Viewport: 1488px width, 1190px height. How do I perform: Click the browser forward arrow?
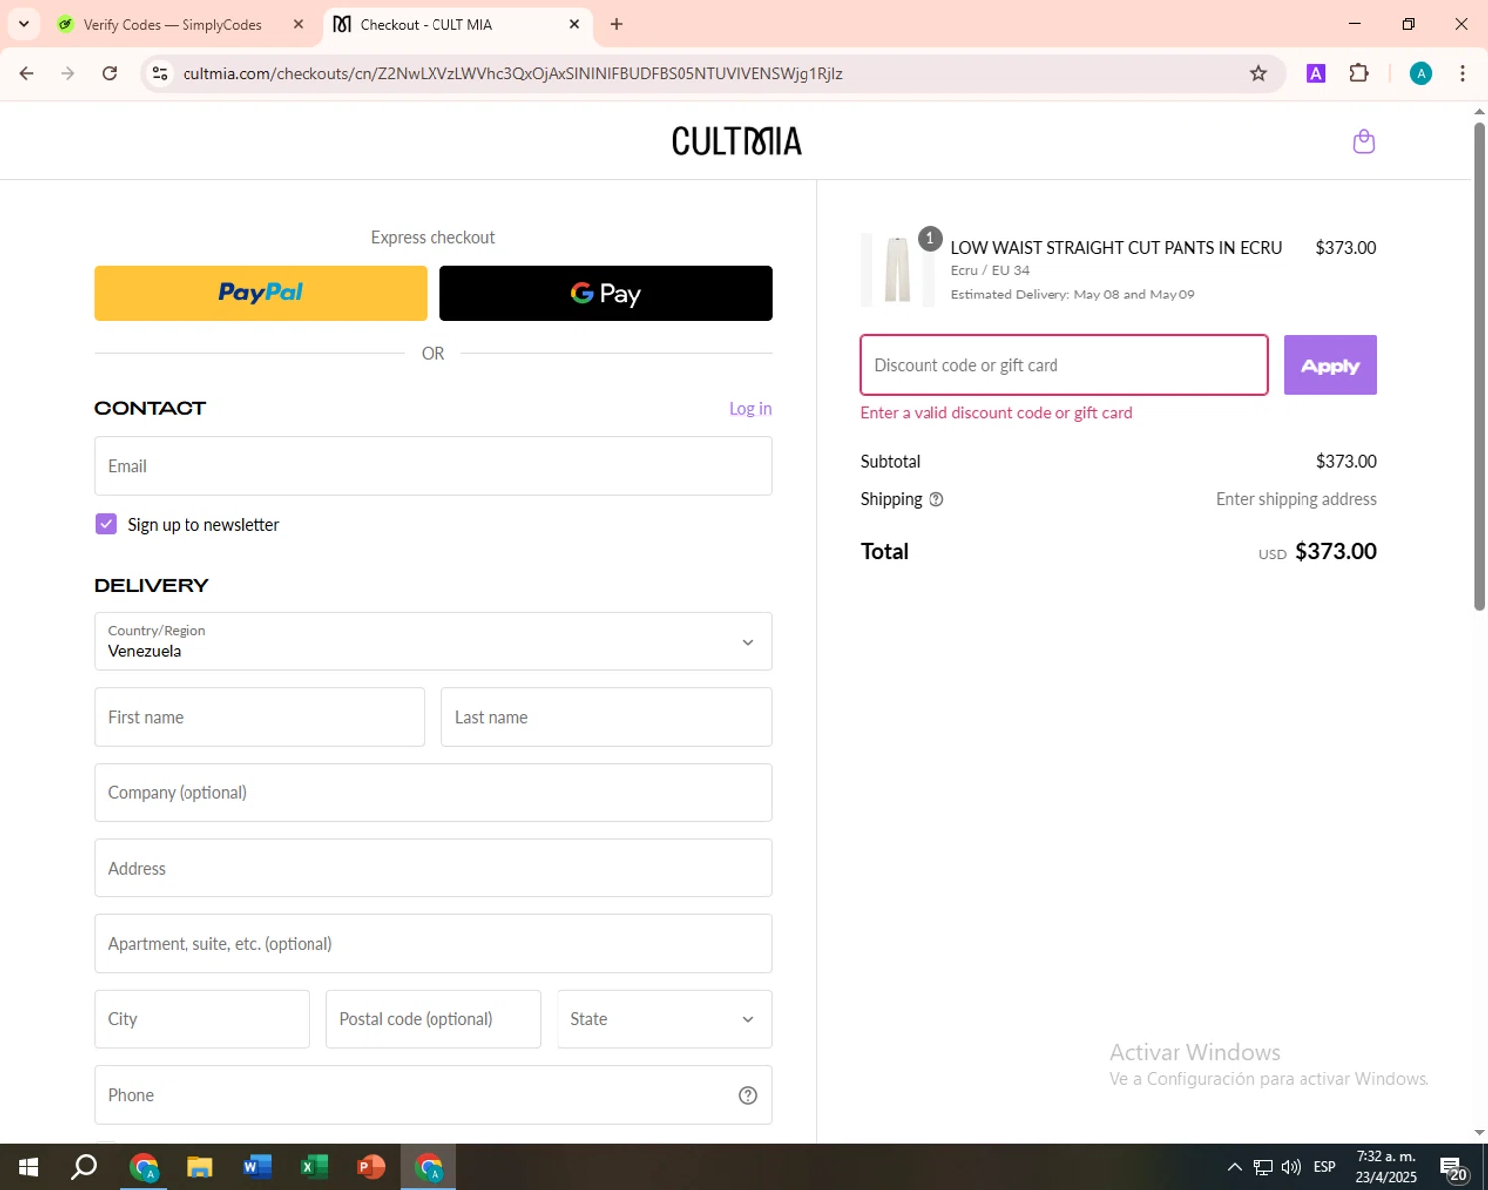(67, 73)
